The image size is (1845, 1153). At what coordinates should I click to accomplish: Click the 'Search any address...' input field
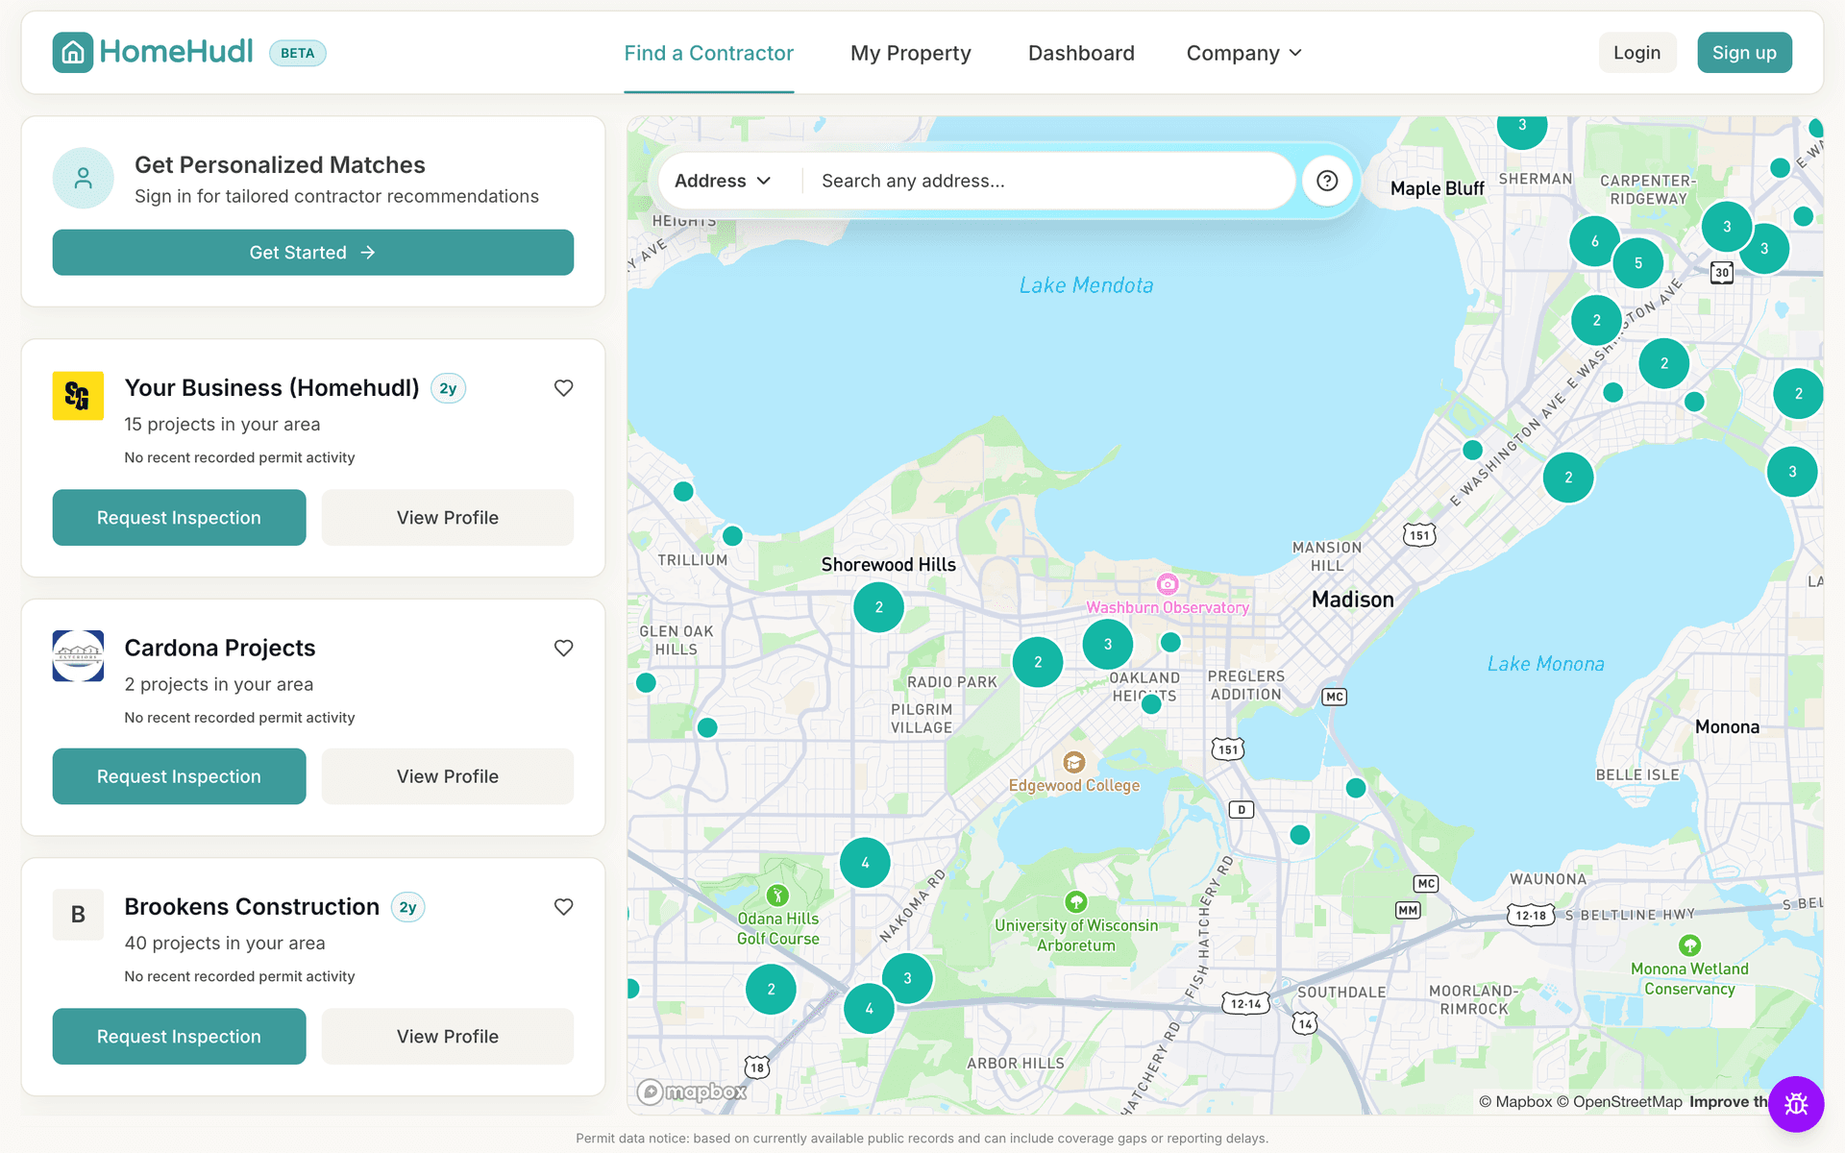(1047, 181)
